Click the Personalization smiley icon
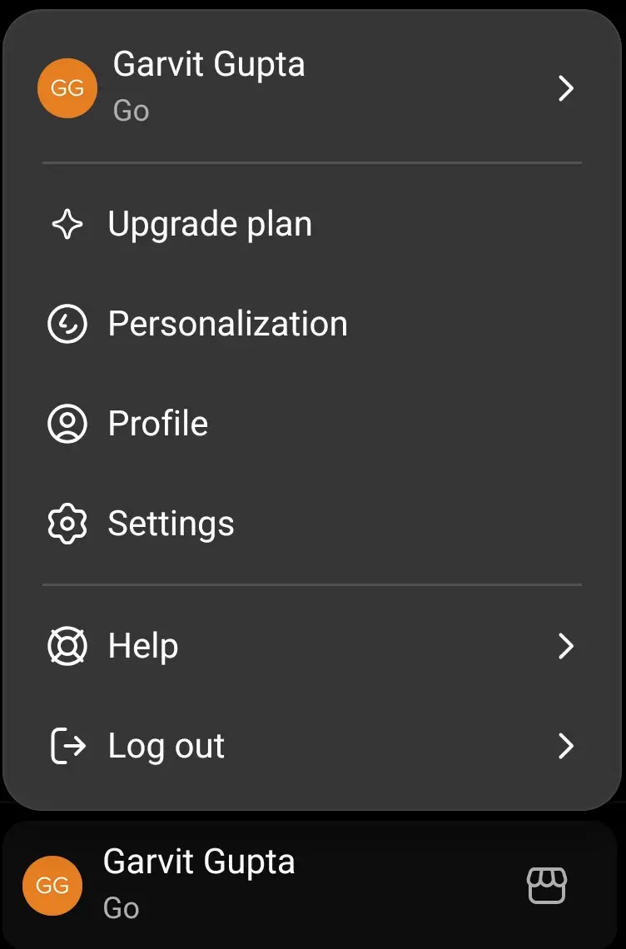The width and height of the screenshot is (626, 949). coord(67,324)
